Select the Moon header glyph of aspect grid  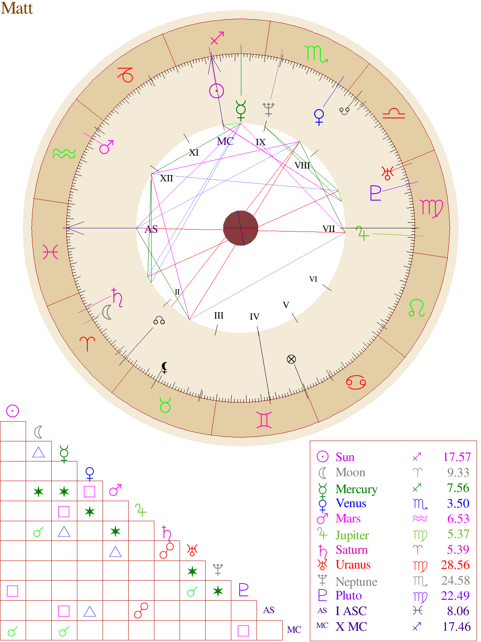[38, 432]
